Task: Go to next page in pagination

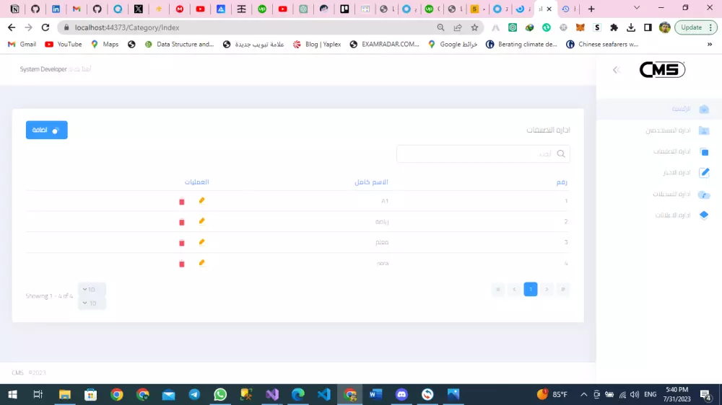Action: 514,289
